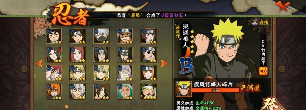306x110 pixels.
Task: Click the Shippuden Naruto fragment thumbnail
Action: [x=184, y=89]
